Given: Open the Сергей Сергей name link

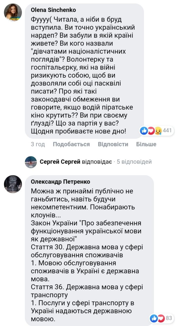Looking at the screenshot, I should pos(60,162).
